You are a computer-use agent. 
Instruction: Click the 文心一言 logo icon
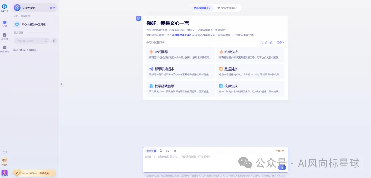(x=4, y=7)
